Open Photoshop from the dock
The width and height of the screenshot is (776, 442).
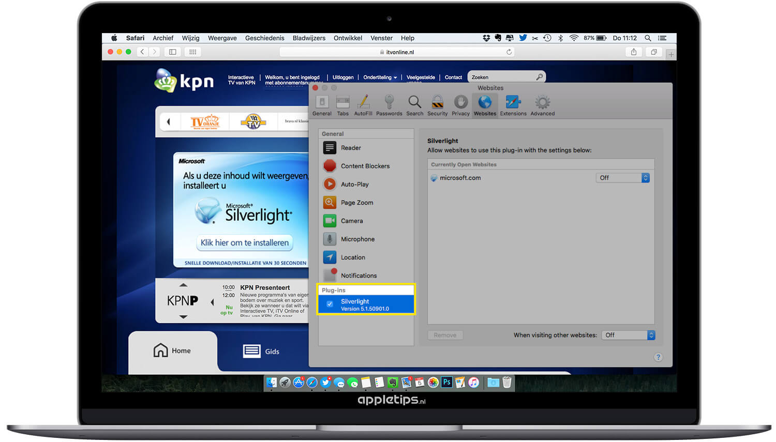446,382
